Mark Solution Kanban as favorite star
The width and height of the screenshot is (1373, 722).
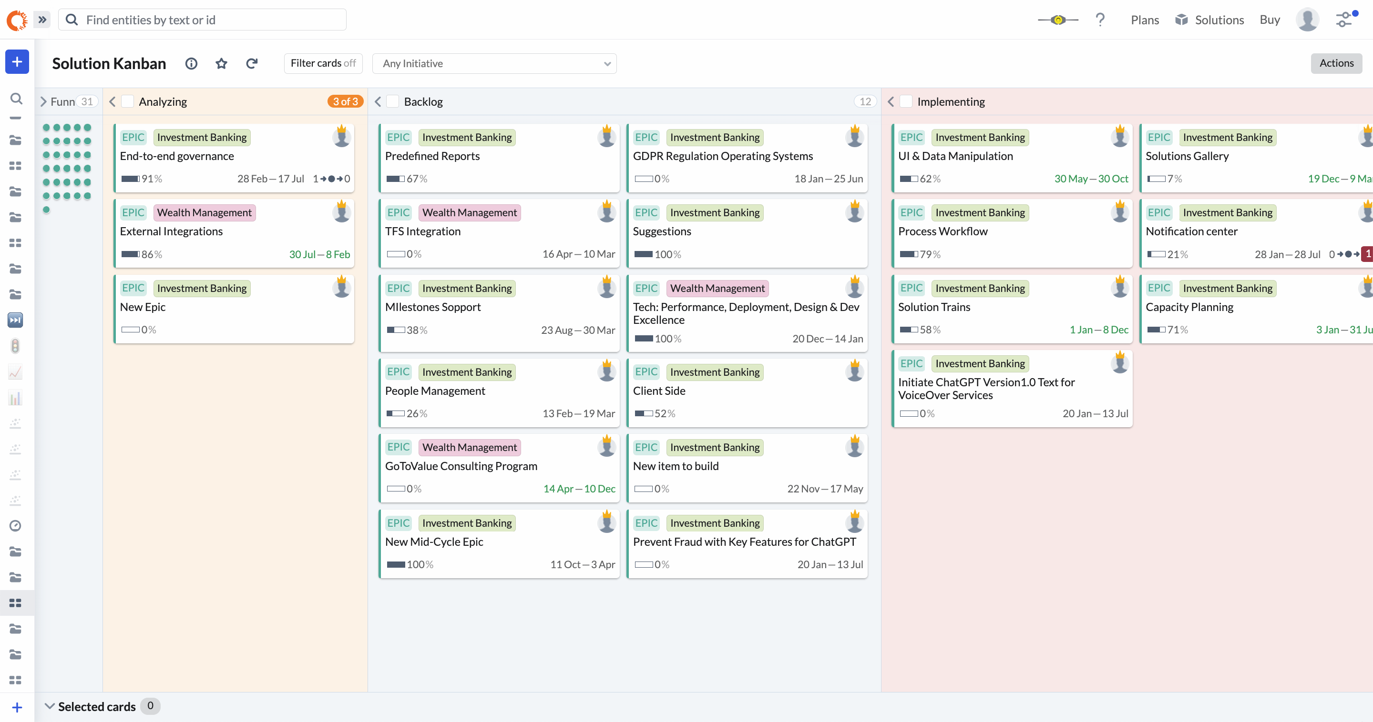(x=221, y=63)
